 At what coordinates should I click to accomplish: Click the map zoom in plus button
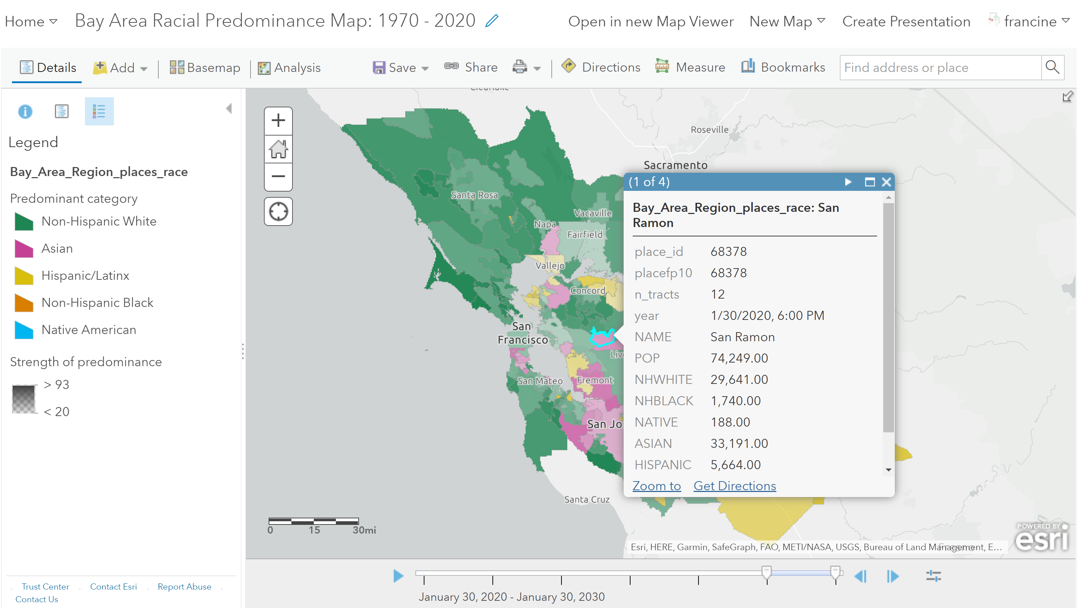click(278, 121)
